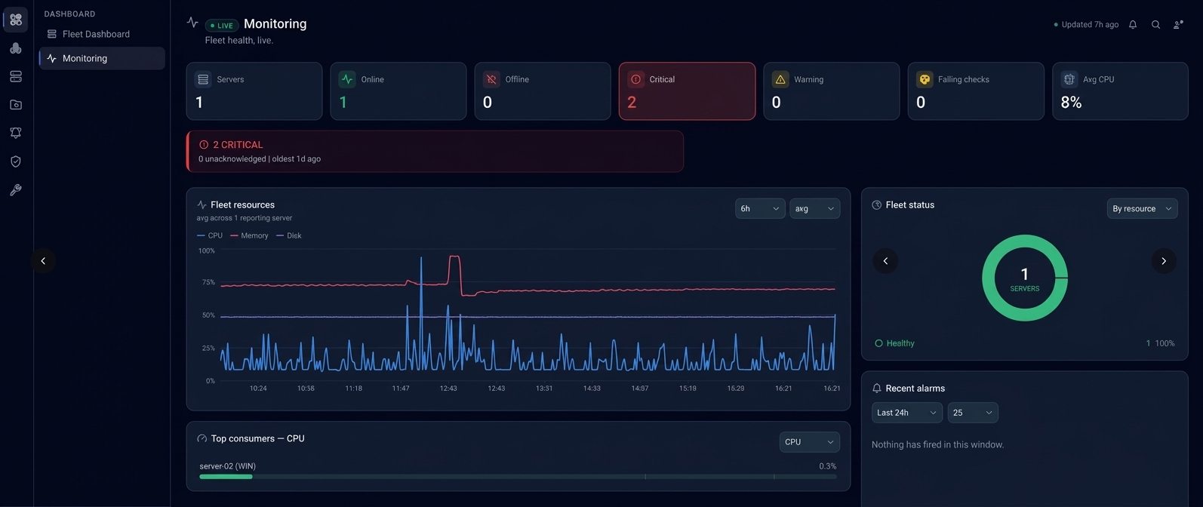Click the Avg CPU card chip icon
The width and height of the screenshot is (1203, 507).
1069,79
